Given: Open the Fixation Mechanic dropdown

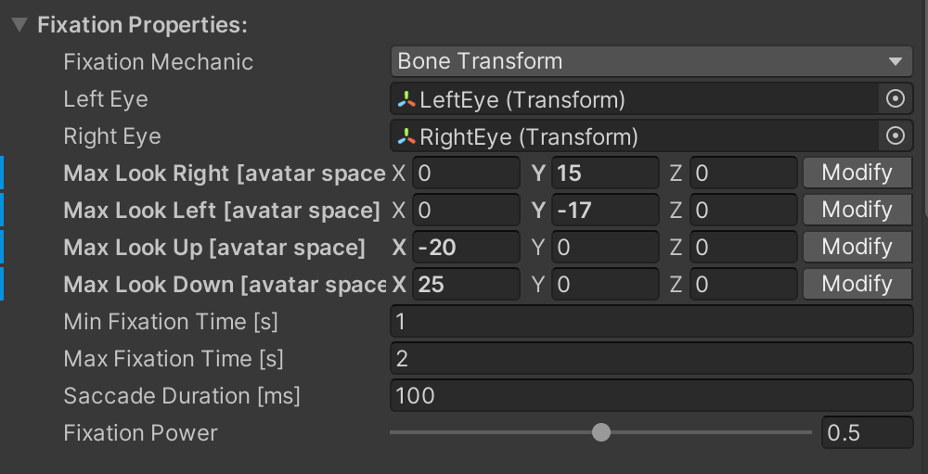Looking at the screenshot, I should (x=651, y=61).
